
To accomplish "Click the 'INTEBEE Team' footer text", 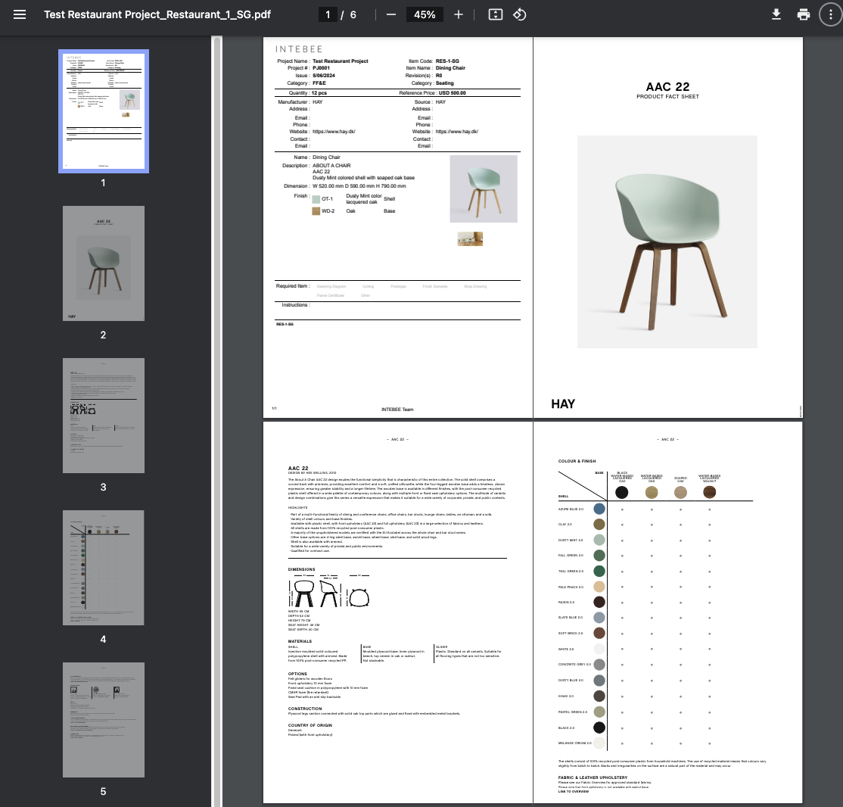I will pyautogui.click(x=397, y=410).
